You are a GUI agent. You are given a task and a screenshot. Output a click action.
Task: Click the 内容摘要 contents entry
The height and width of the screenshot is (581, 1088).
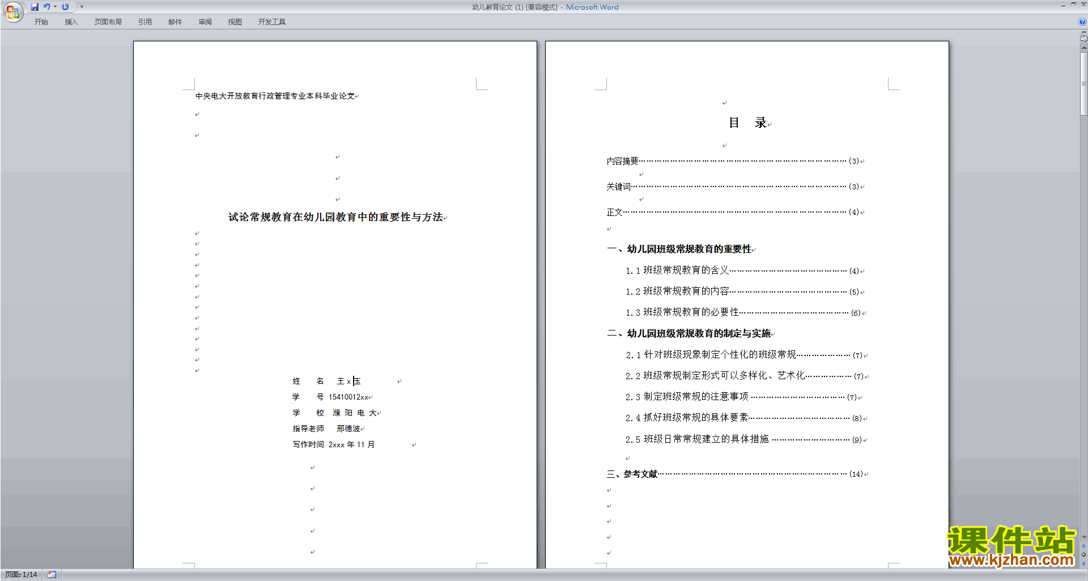point(733,162)
